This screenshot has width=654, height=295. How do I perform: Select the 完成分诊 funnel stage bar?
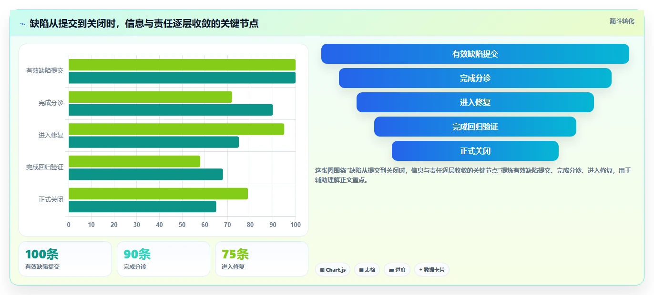pyautogui.click(x=475, y=78)
